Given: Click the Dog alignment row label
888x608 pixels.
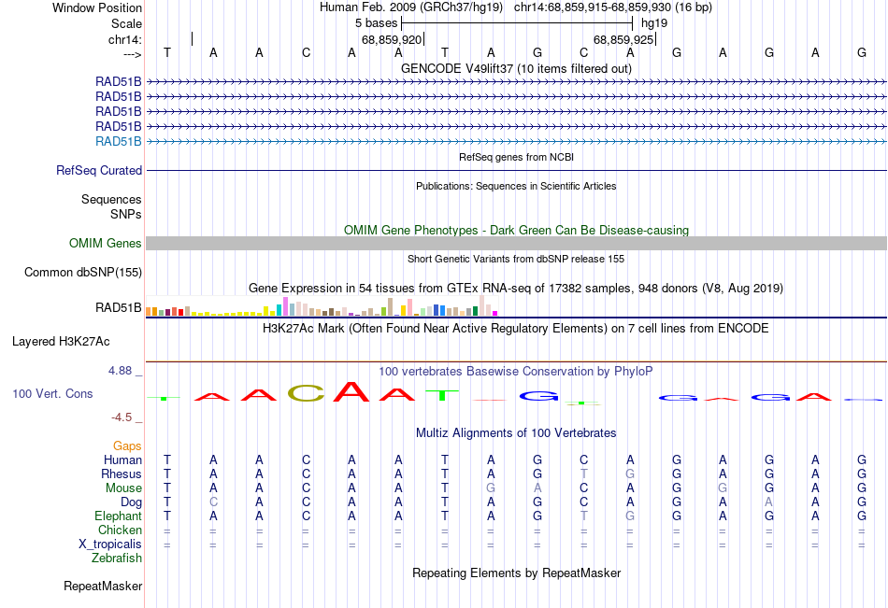Looking at the screenshot, I should pos(131,502).
